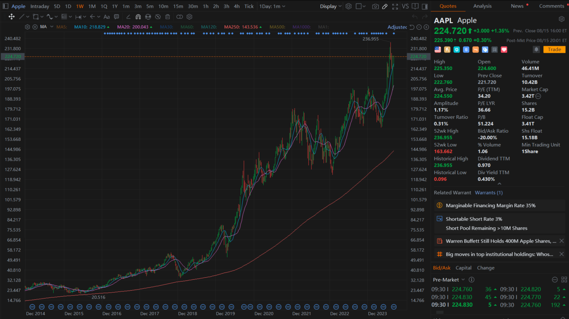Open chart settings gear next to Display

point(349,6)
